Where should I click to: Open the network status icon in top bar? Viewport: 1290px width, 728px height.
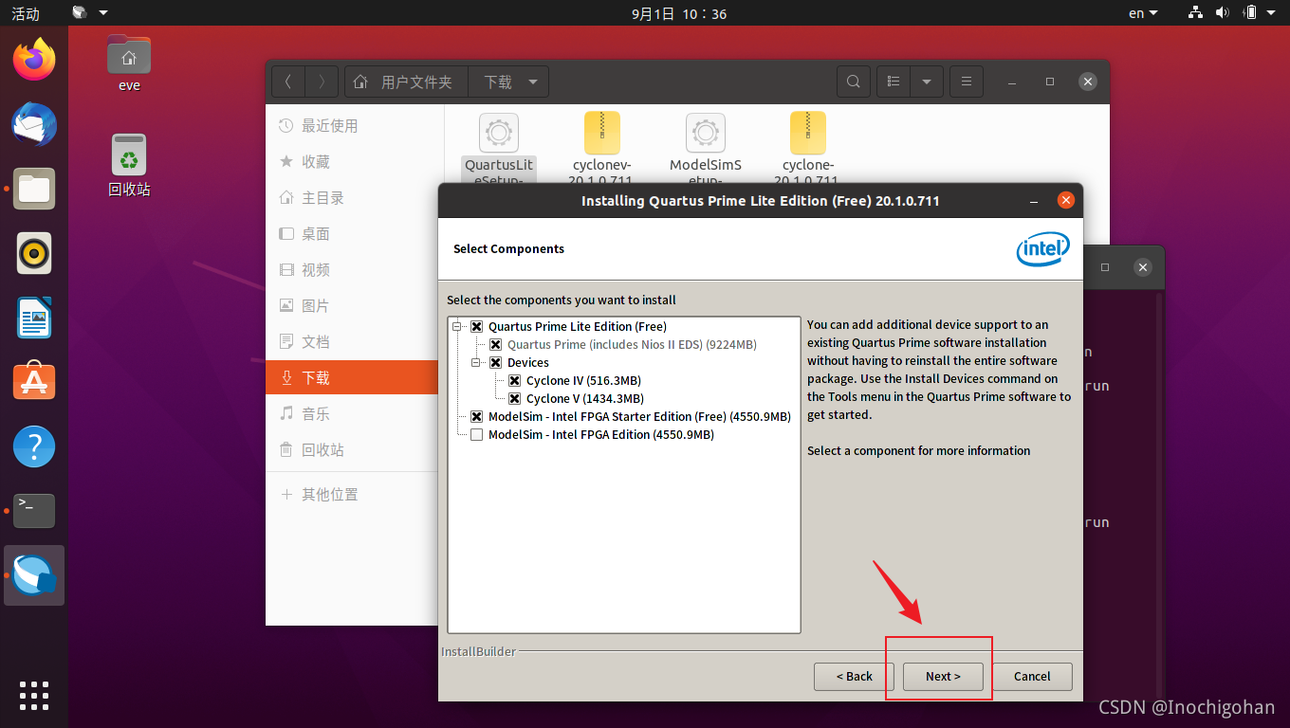pyautogui.click(x=1195, y=13)
